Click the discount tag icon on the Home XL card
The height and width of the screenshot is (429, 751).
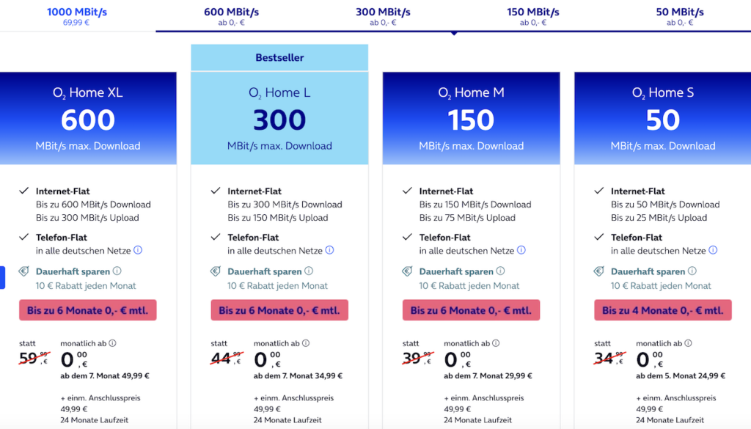22,271
